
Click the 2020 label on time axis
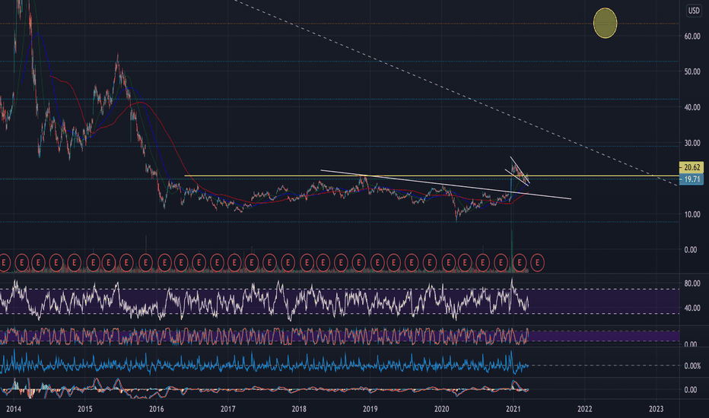[x=442, y=409]
